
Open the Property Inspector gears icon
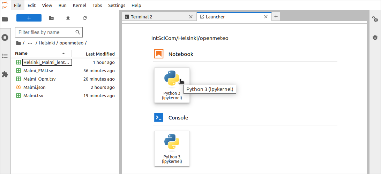pos(375,19)
